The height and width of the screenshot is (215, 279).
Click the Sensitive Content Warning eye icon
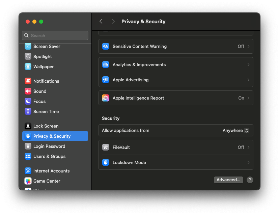coord(106,47)
